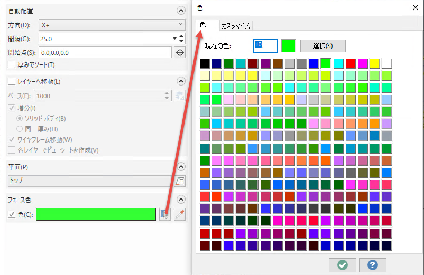Click the current color green preview swatch
The width and height of the screenshot is (424, 275).
tap(288, 46)
